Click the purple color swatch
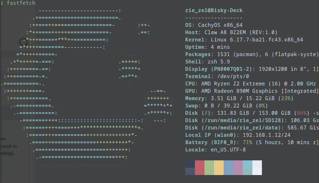This screenshot has width=319, height=183. coord(238,167)
